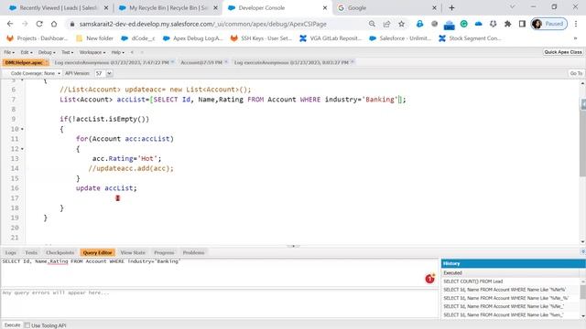Viewport: 586px width, 329px height.
Task: Collapse bottom panel via splitter handle
Action: 293,246
